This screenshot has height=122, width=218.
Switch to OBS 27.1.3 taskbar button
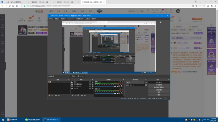point(52,120)
